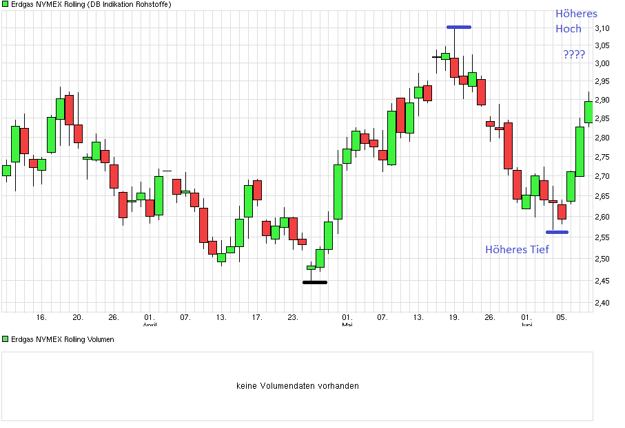Viewport: 625px width, 428px height.
Task: Click the long red candle after the 26th
Action: pos(507,145)
